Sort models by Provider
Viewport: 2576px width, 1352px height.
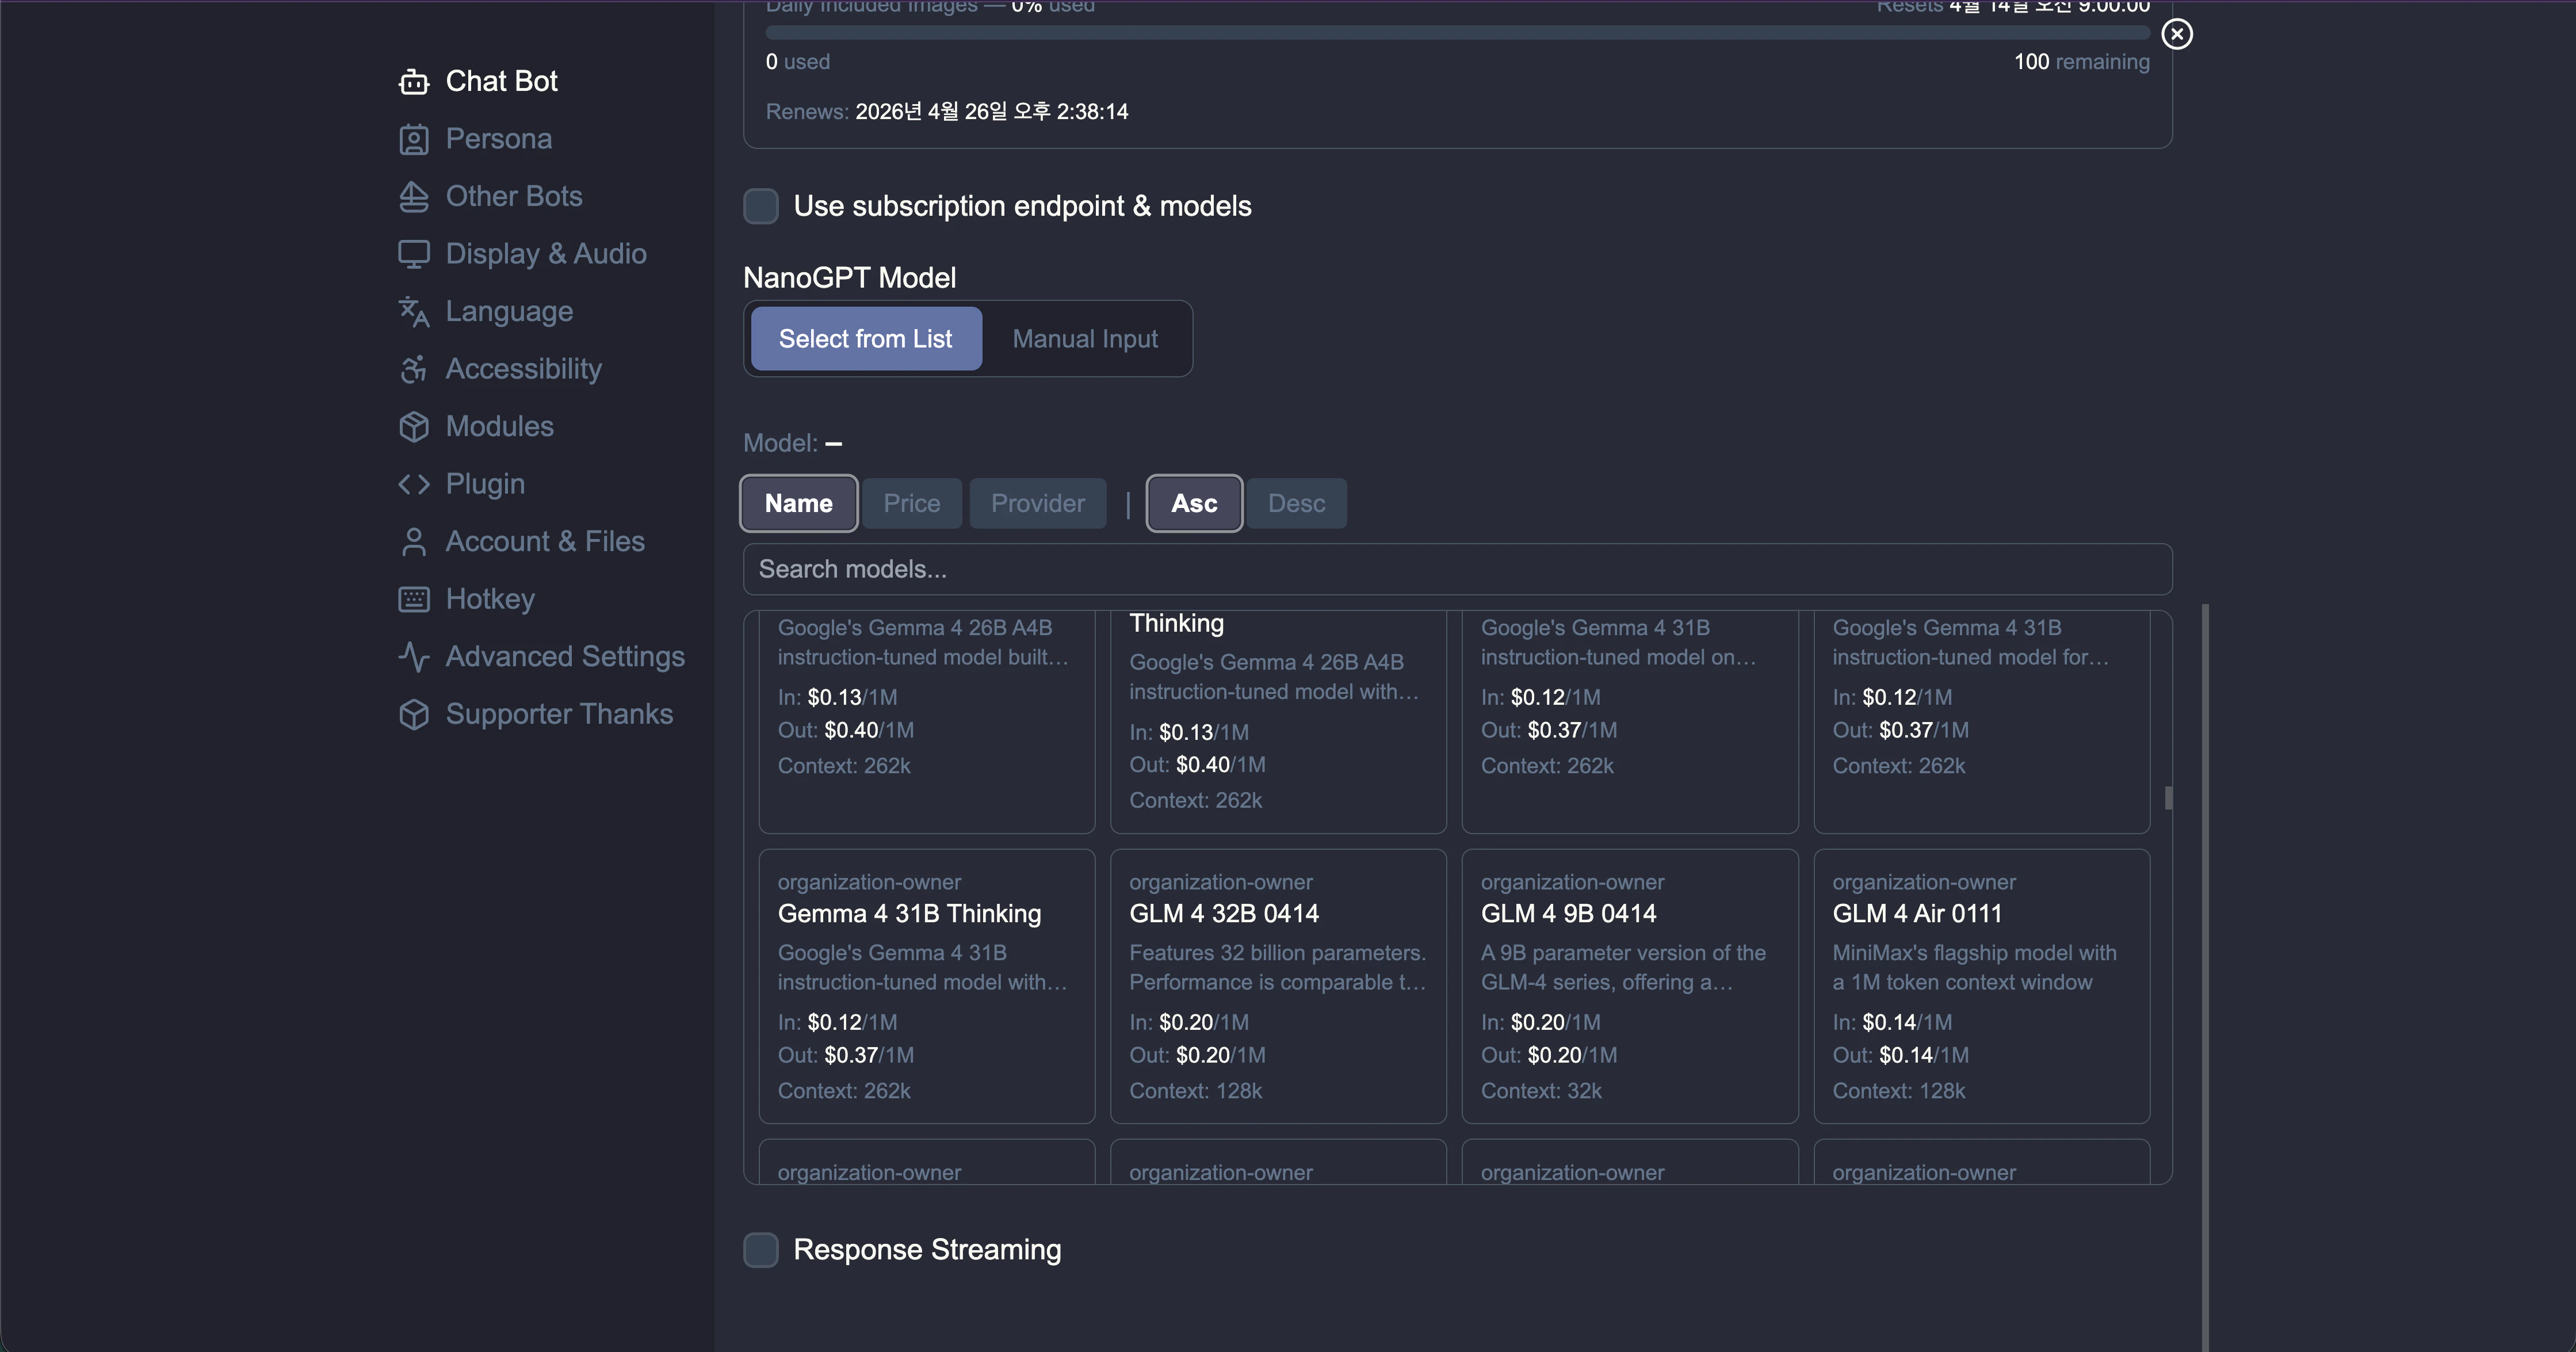pos(1037,503)
